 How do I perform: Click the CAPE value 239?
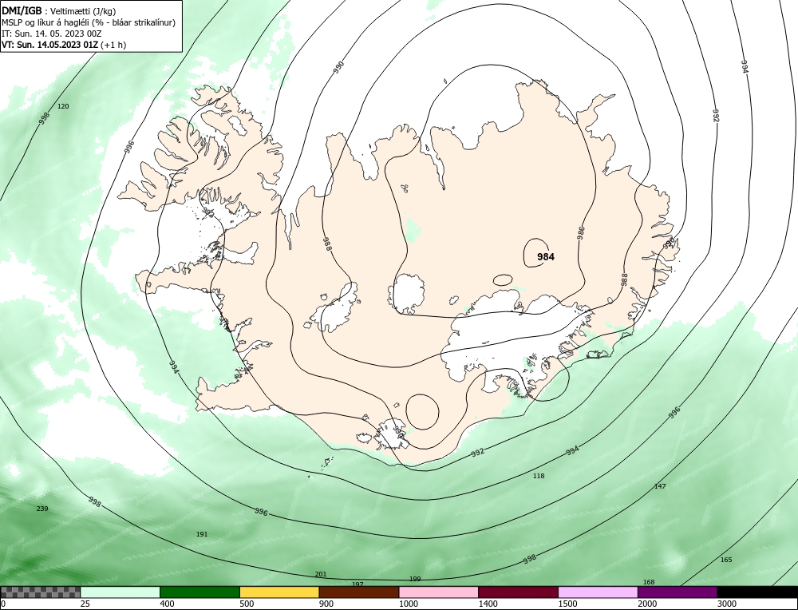pos(42,509)
